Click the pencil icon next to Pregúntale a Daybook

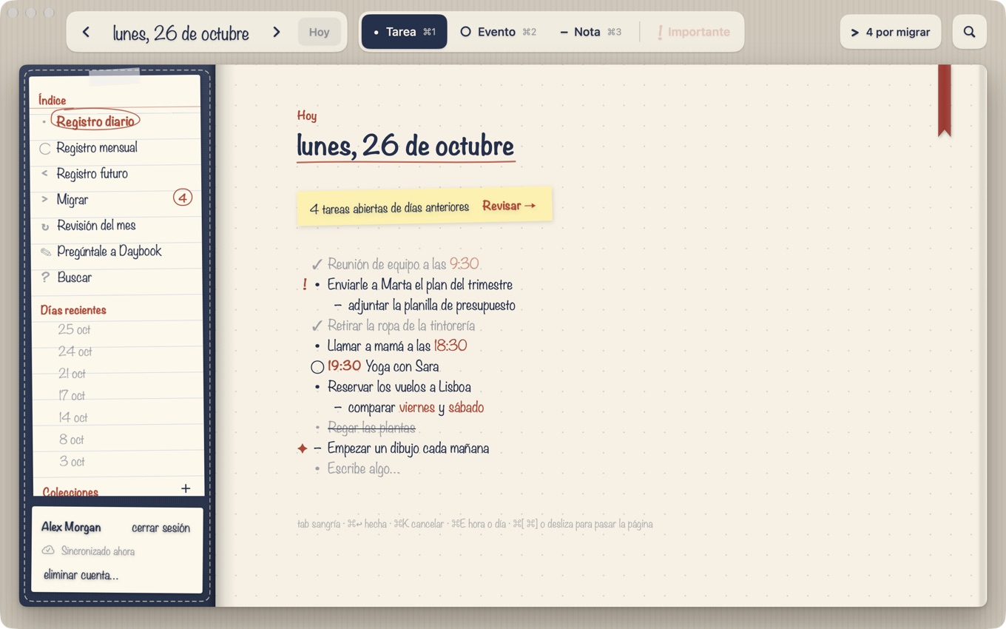[x=45, y=252]
